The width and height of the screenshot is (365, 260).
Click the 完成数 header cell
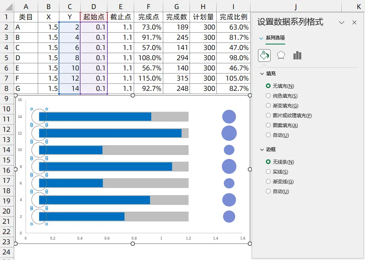(x=177, y=17)
